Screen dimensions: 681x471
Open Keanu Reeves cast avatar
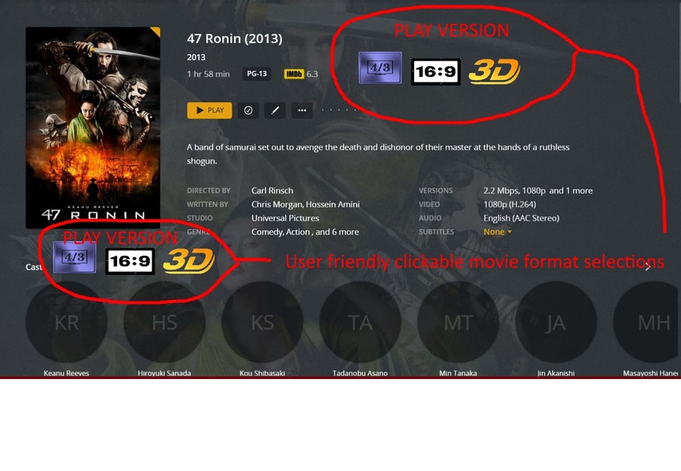(66, 322)
